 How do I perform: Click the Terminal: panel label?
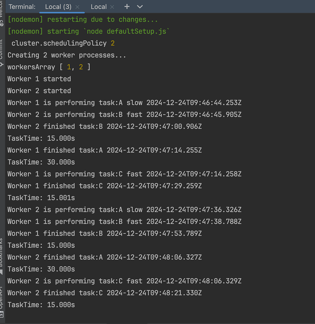pos(22,7)
